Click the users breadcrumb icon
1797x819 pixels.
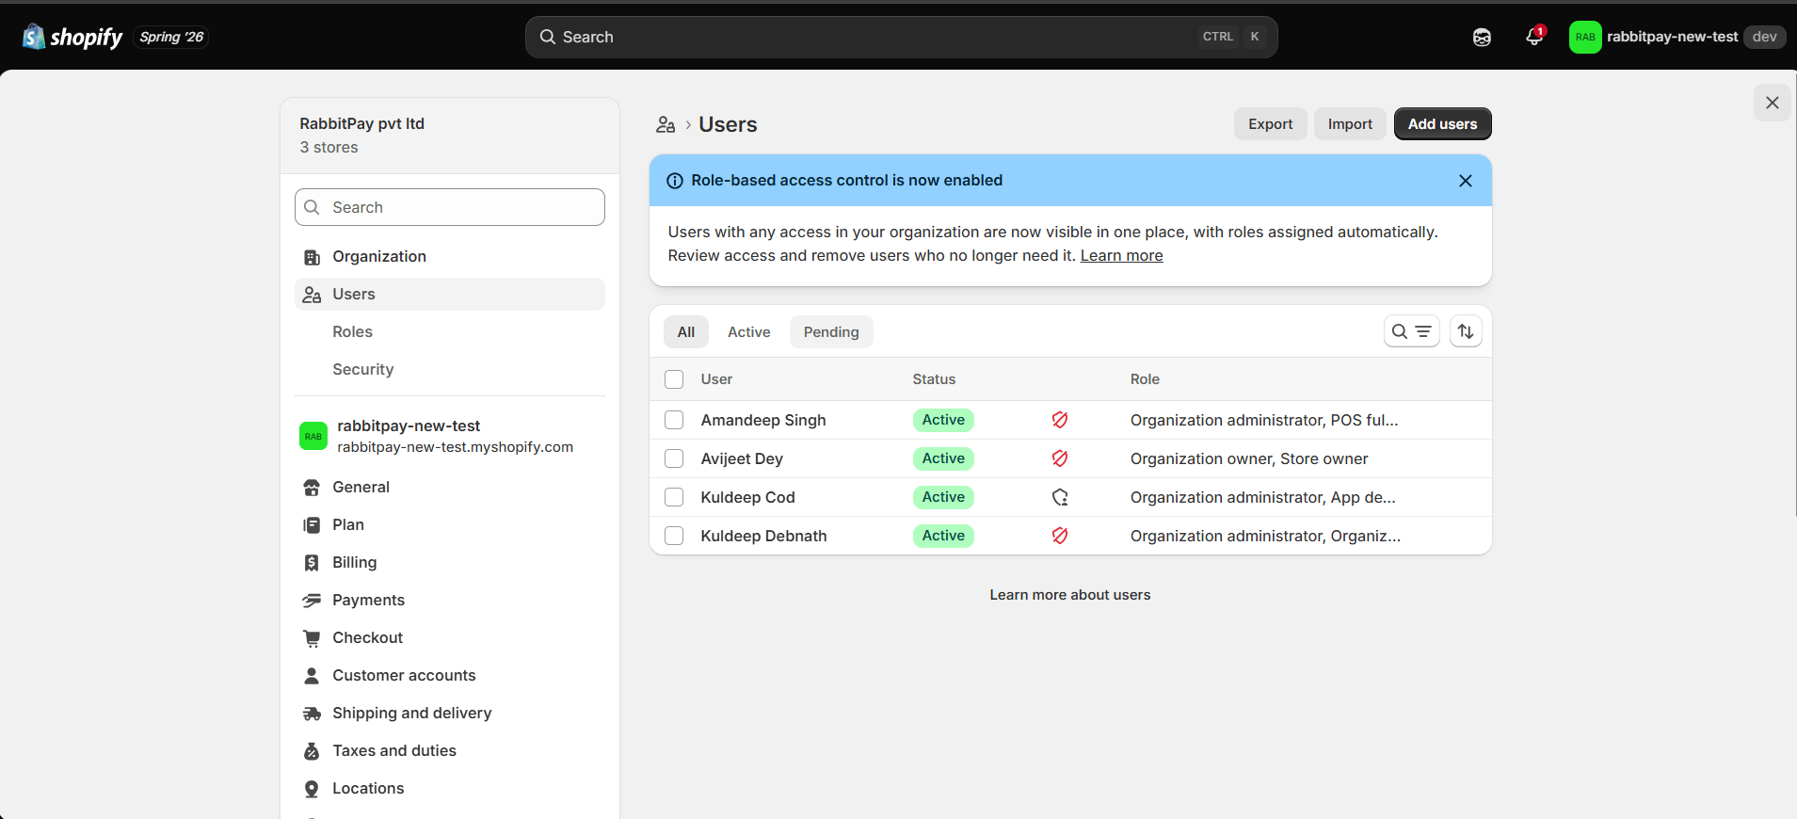click(666, 124)
